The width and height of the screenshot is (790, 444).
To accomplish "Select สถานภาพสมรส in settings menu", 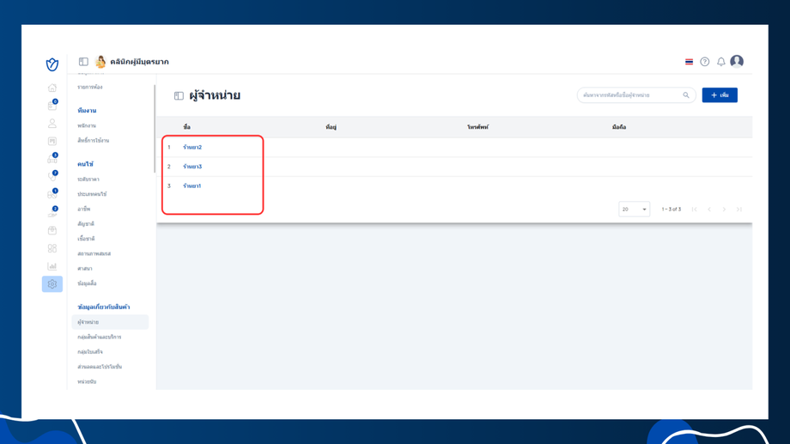I will [x=94, y=253].
